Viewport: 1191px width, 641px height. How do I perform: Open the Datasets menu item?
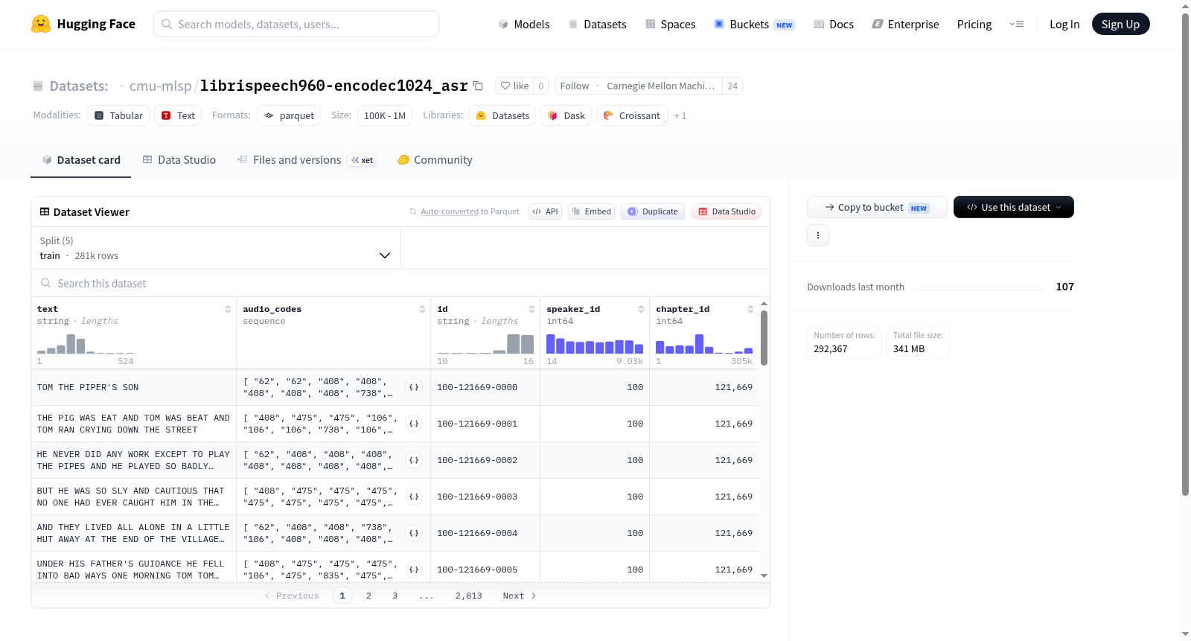pos(597,24)
